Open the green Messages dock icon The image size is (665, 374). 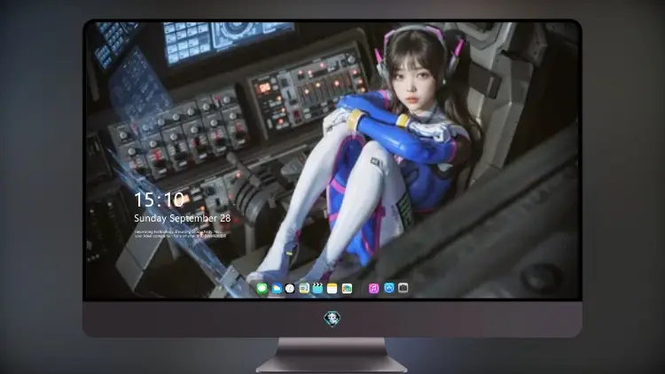[262, 289]
